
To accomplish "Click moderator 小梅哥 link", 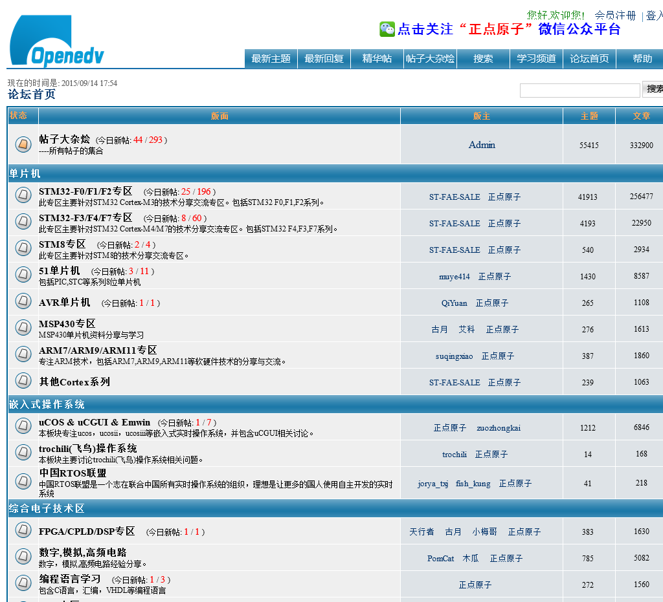I will 484,532.
